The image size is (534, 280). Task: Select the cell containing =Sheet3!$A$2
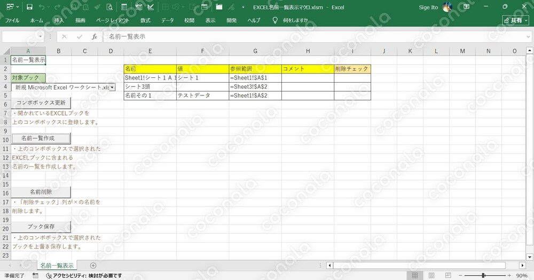pos(255,87)
